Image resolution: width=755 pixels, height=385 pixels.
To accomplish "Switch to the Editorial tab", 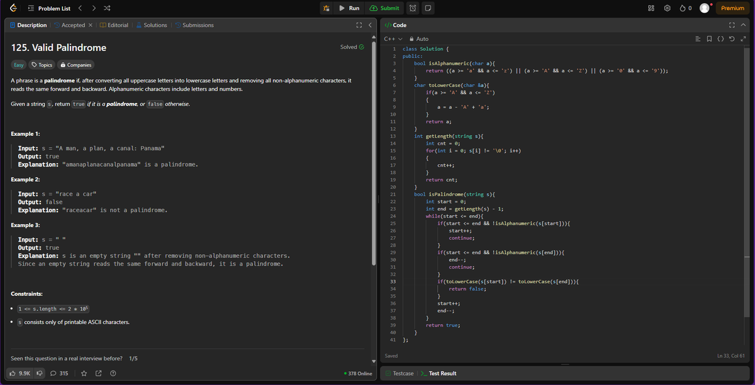I will 116,25.
